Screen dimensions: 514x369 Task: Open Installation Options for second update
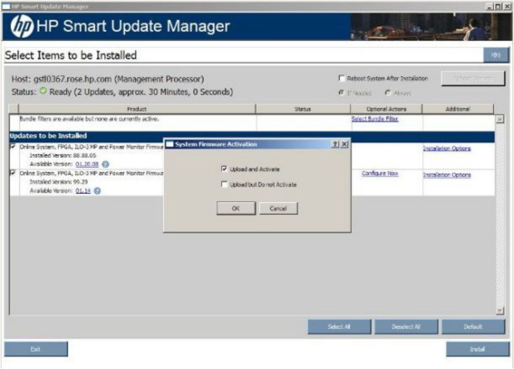(447, 175)
